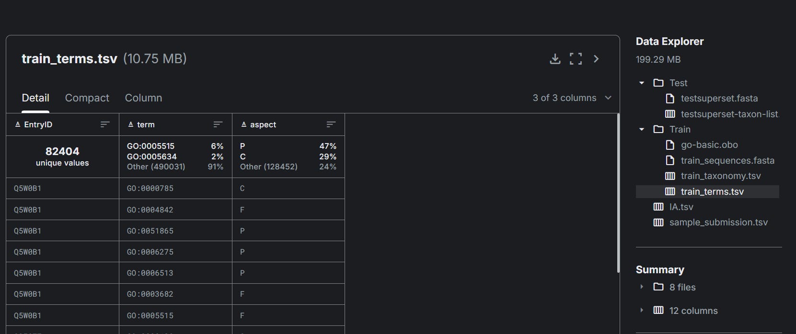The width and height of the screenshot is (796, 334).
Task: Select the IA.tsv table file icon
Action: click(x=658, y=207)
